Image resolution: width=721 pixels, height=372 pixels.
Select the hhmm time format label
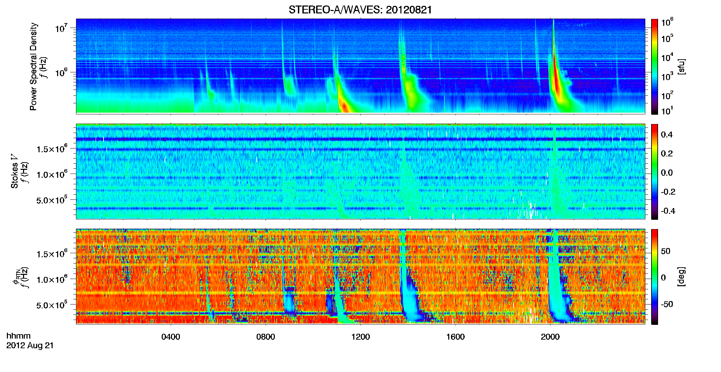[19, 336]
